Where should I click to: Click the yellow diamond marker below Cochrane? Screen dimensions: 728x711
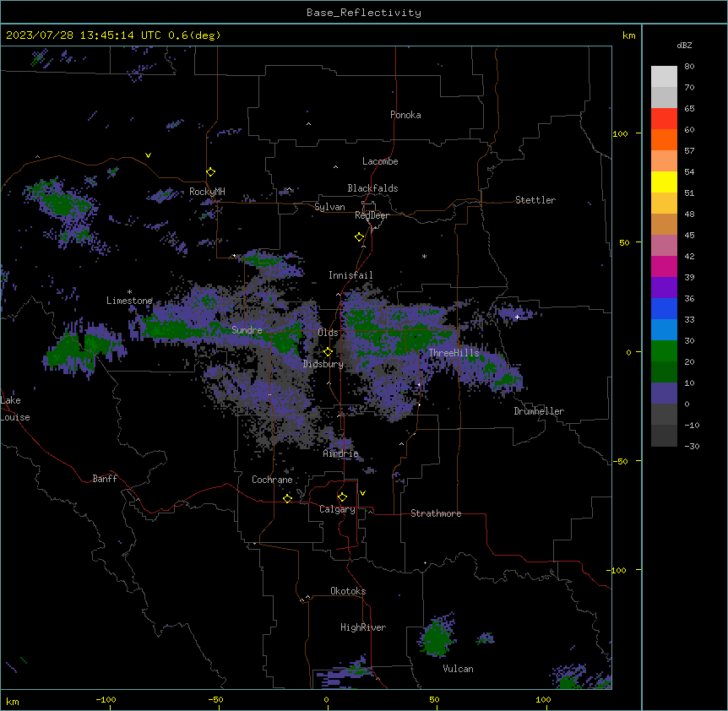tap(288, 498)
